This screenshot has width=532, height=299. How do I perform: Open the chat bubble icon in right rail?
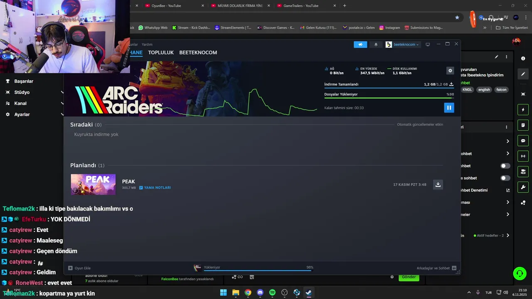[x=523, y=141]
